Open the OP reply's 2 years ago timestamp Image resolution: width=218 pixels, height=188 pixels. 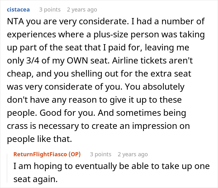coord(133,154)
